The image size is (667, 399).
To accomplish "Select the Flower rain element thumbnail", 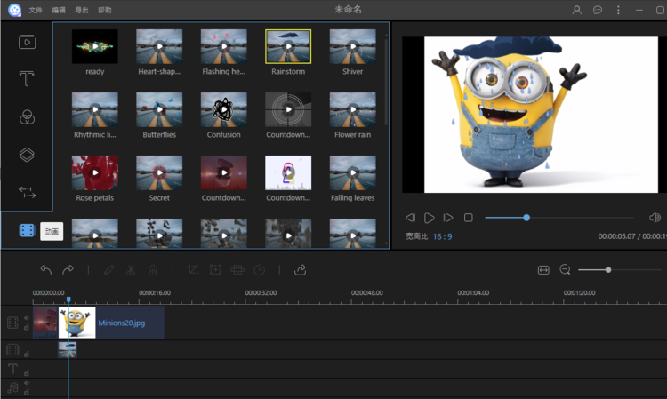I will (353, 109).
